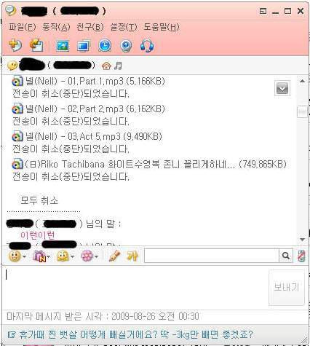
Task: Click the chat scrollbar thumb
Action: click(302, 112)
